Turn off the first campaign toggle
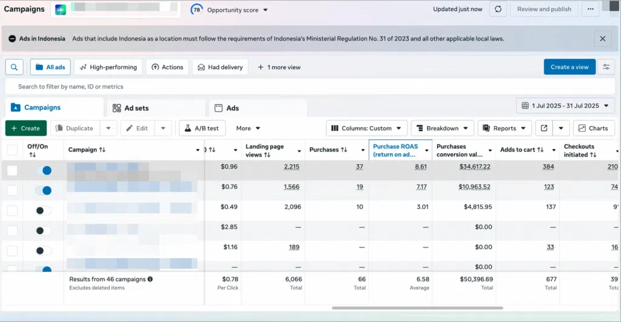Image resolution: width=621 pixels, height=322 pixels. [x=43, y=170]
